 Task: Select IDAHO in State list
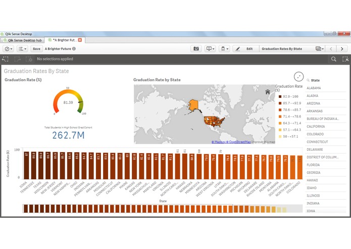[326, 188]
